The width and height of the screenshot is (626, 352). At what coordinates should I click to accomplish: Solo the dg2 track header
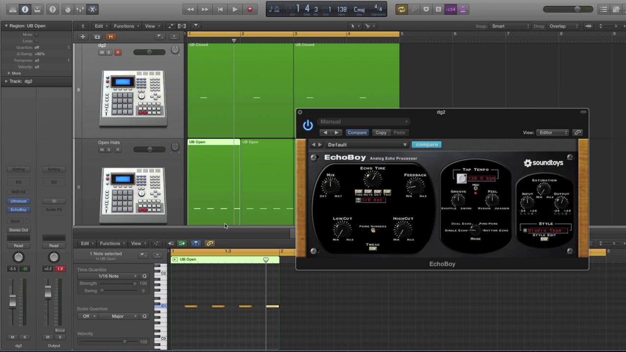click(109, 52)
